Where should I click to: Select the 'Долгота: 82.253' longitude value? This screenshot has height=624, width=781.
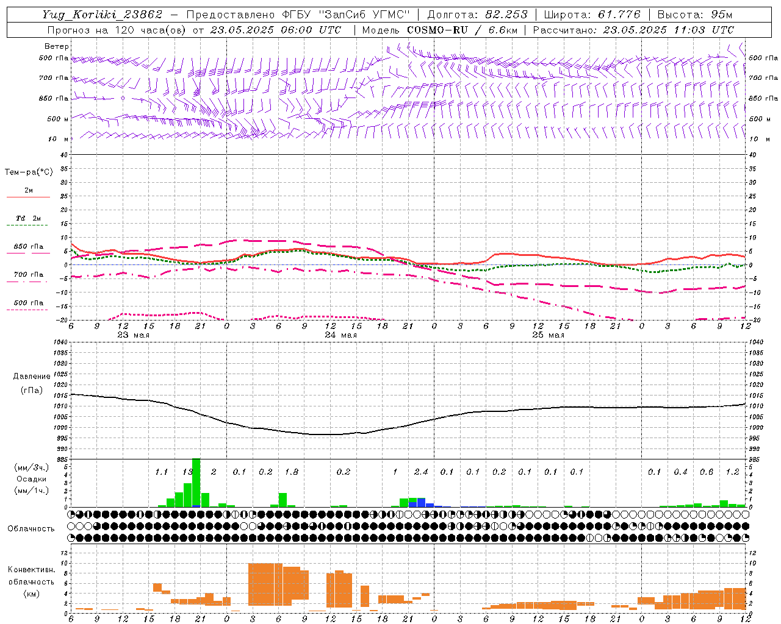pyautogui.click(x=477, y=15)
